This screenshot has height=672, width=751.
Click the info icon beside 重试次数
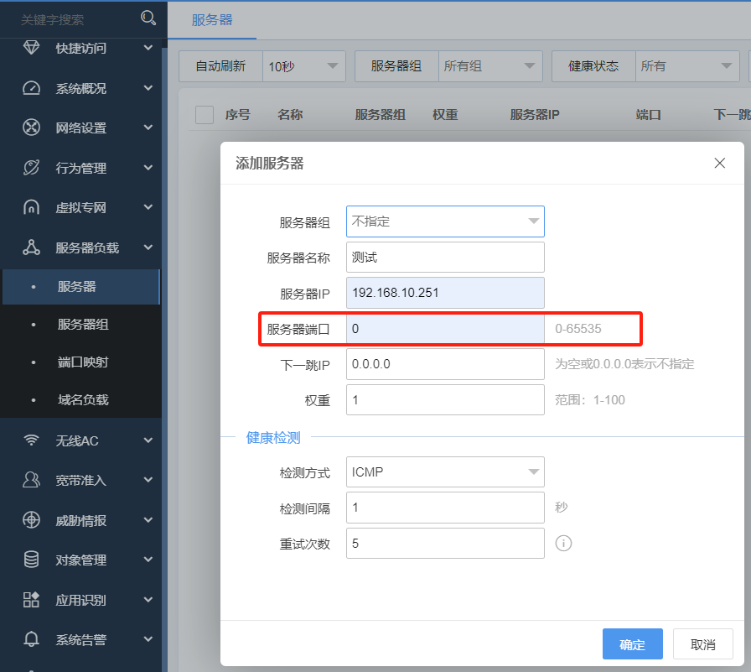pyautogui.click(x=563, y=544)
